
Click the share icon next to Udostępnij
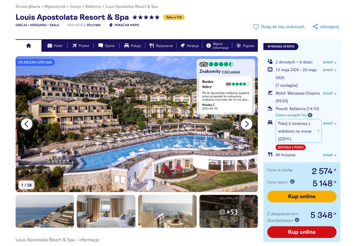point(315,27)
